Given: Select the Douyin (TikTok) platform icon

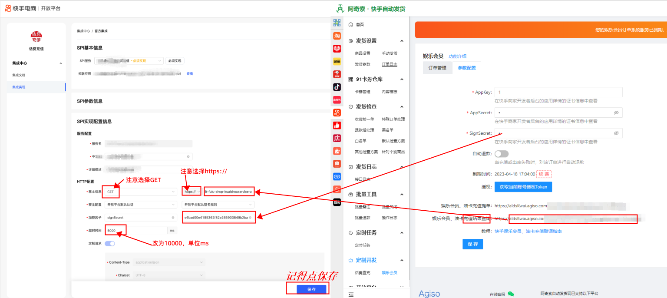Looking at the screenshot, I should click(x=337, y=87).
